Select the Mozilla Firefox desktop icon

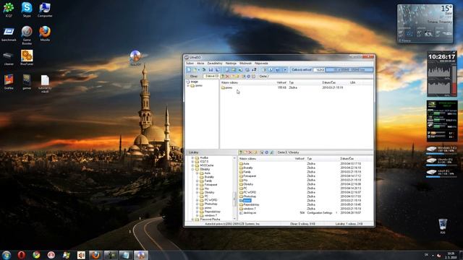[x=45, y=34]
